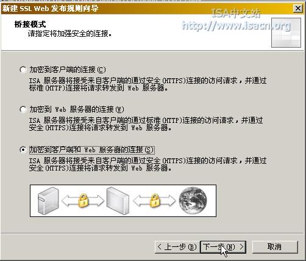Click the 下一步(N) button
This screenshot has width=306, height=261.
click(x=223, y=247)
